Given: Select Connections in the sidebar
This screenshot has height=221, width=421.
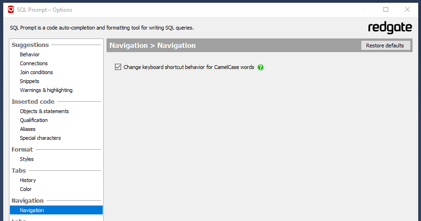Looking at the screenshot, I should tap(34, 63).
